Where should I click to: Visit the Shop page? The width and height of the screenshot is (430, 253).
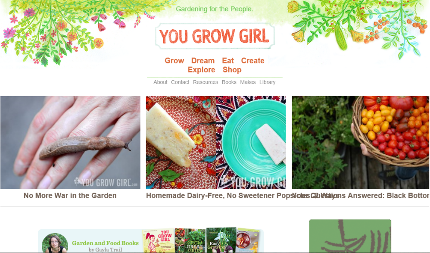[x=232, y=70]
